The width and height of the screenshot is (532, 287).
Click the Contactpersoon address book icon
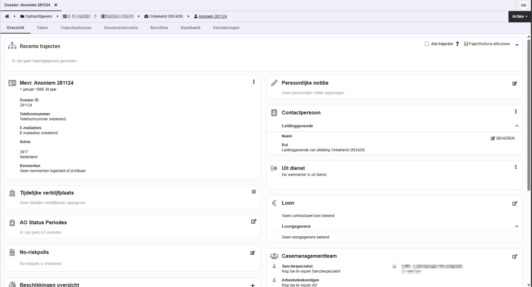274,112
